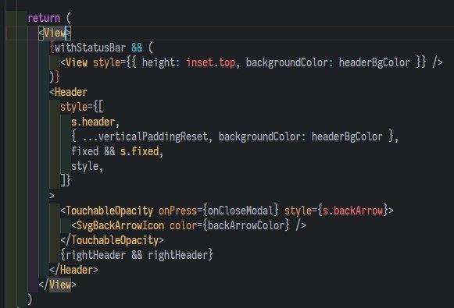Select headerBgColor on the View style line
Screen dimensions: 454x308
pos(374,62)
